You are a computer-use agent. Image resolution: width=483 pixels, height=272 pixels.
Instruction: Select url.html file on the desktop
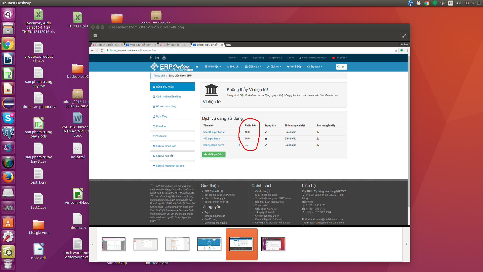click(x=78, y=151)
